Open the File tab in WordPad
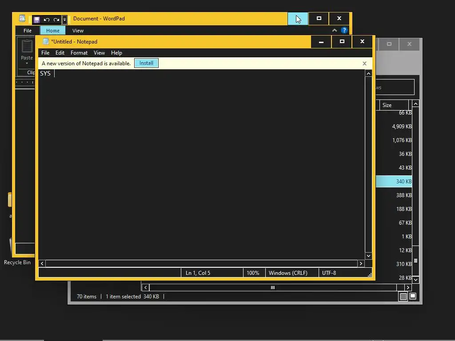Screen dimensions: 455x341 point(28,31)
